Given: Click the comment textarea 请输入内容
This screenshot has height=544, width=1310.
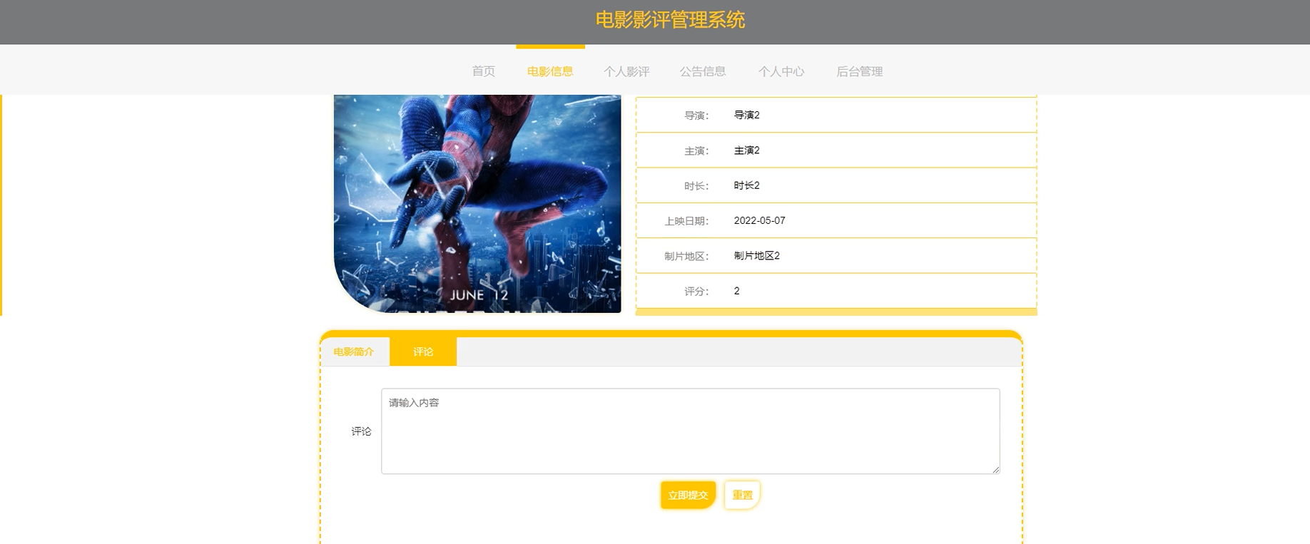Looking at the screenshot, I should (691, 431).
